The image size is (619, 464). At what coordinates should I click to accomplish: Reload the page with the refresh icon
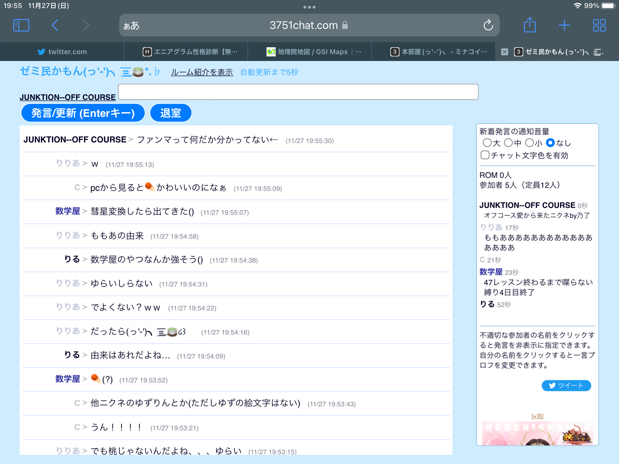488,25
